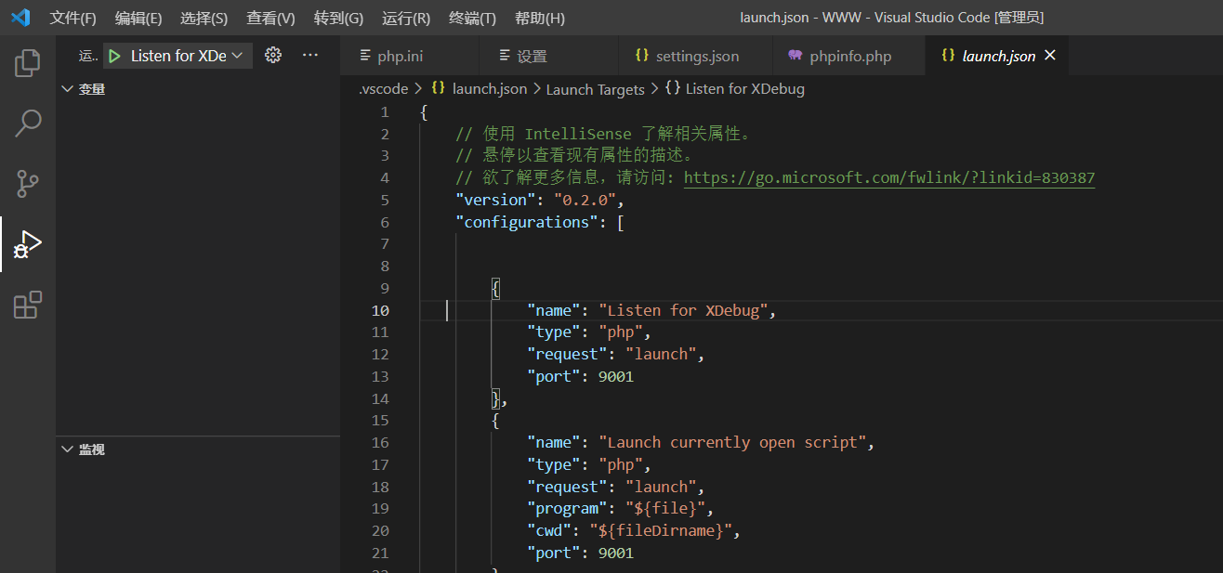1223x573 pixels.
Task: Click the "Launch currently open script" value
Action: [732, 442]
